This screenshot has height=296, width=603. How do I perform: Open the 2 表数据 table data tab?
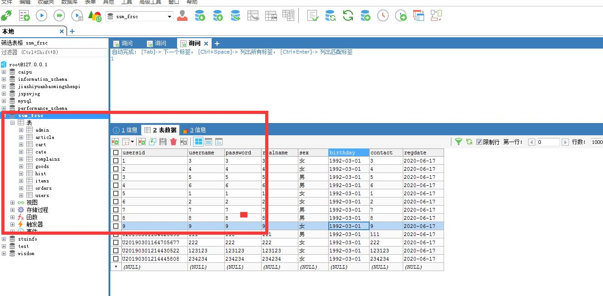coord(160,130)
